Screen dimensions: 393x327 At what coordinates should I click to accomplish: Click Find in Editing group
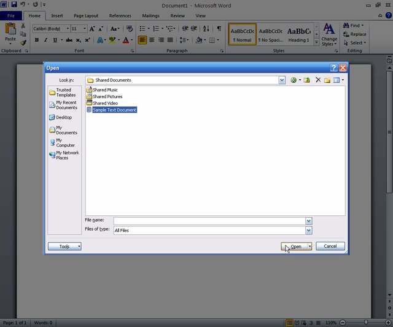pos(353,25)
